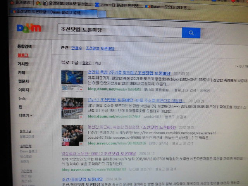Open result titled 박정희와 노무현 060112
This screenshot has height=186, width=248.
point(98,153)
